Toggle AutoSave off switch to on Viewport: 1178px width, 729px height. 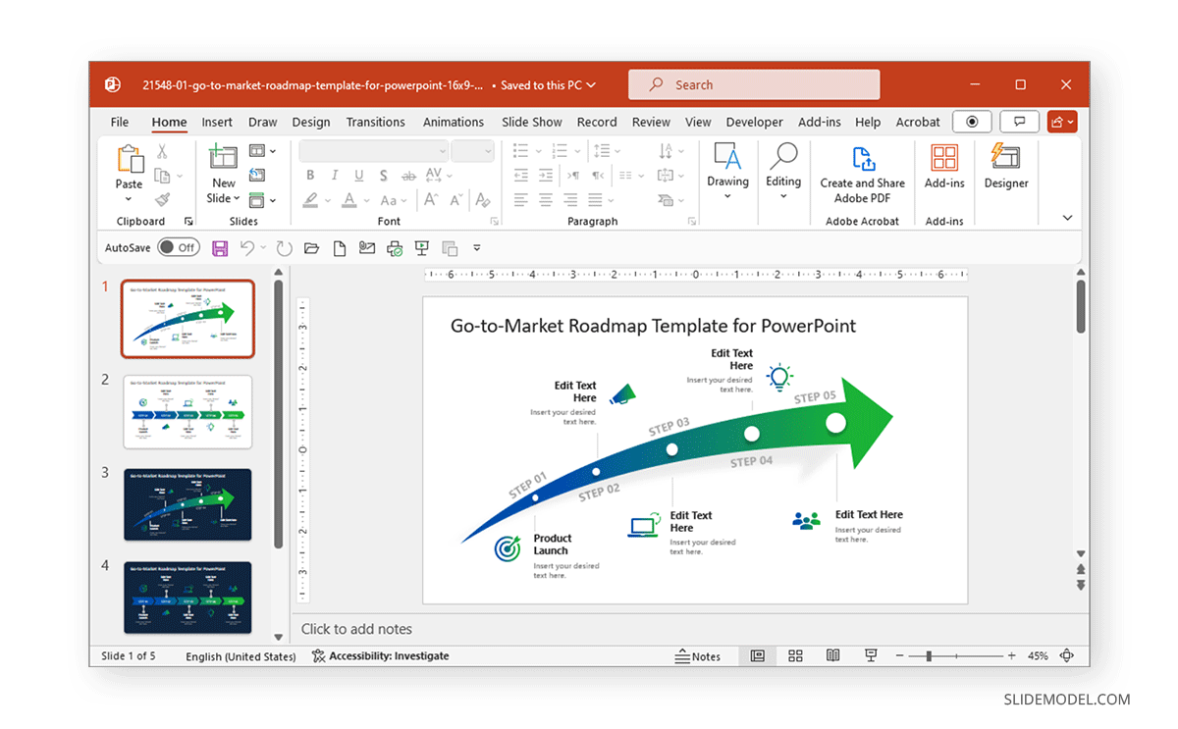point(179,246)
